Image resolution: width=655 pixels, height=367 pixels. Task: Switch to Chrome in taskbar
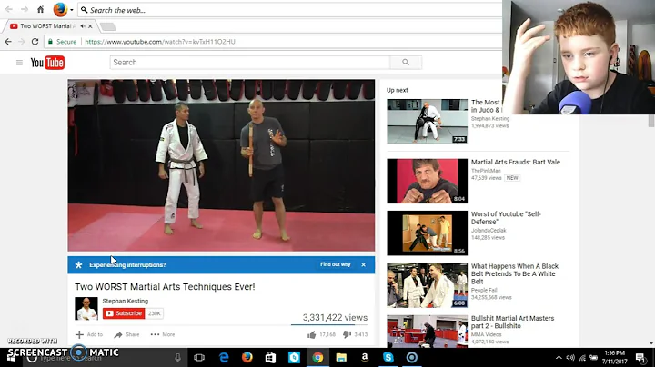tap(317, 357)
